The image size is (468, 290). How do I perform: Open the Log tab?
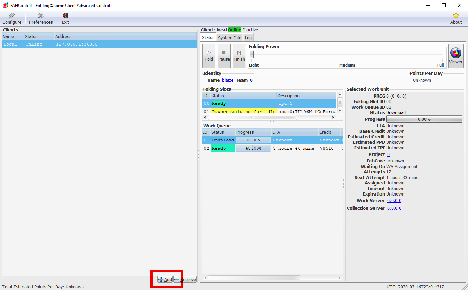pyautogui.click(x=248, y=38)
